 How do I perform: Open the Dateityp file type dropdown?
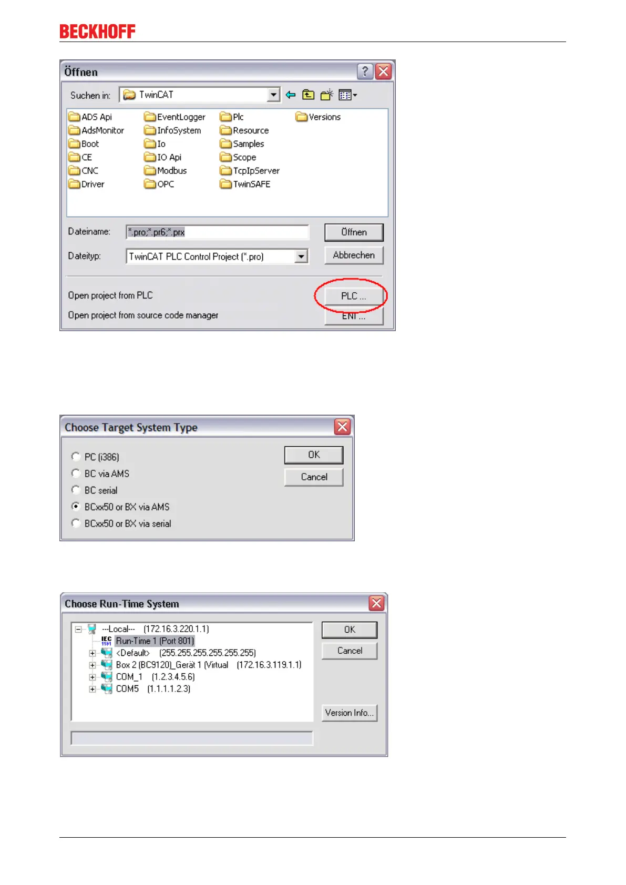click(301, 256)
